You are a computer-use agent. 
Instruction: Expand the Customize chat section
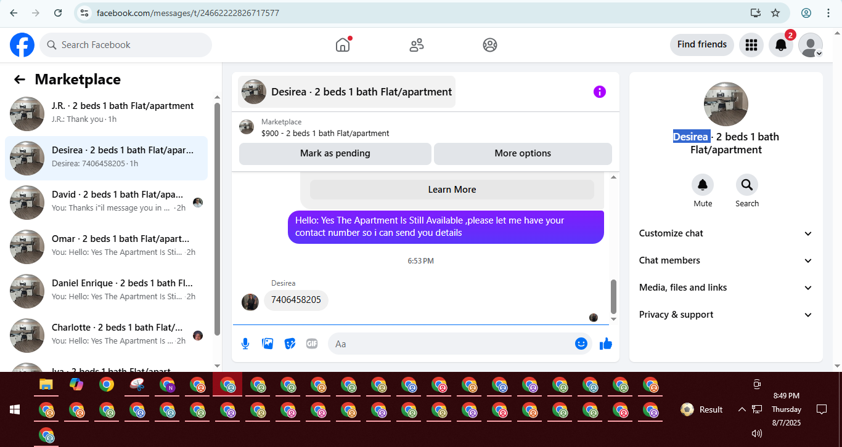(726, 233)
